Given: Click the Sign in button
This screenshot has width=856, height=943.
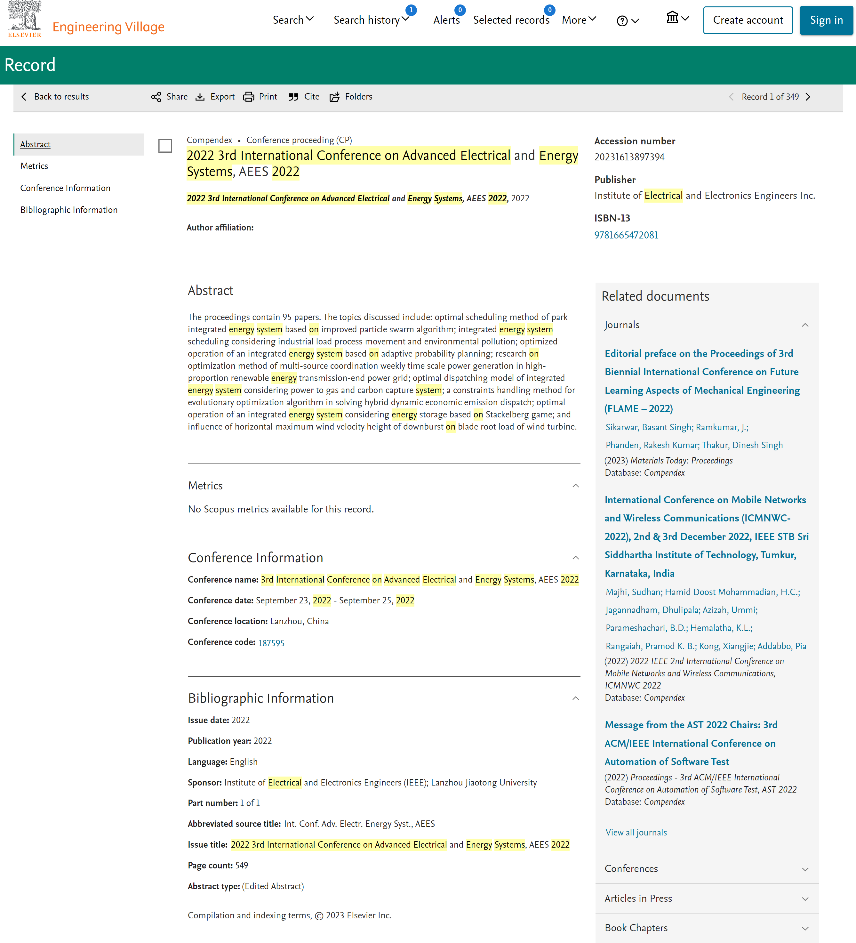Looking at the screenshot, I should pos(826,20).
